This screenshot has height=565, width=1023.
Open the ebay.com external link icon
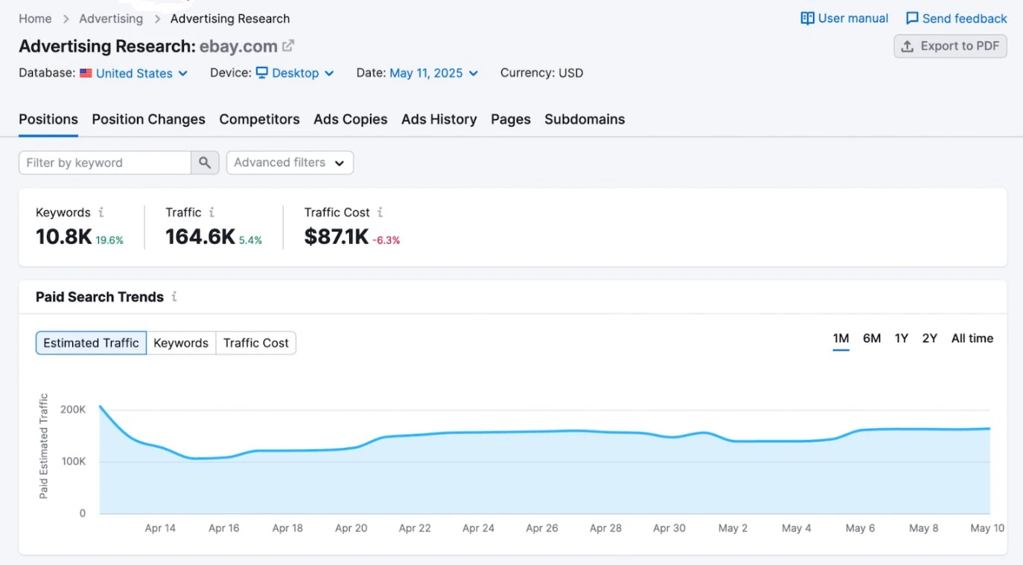(x=288, y=45)
